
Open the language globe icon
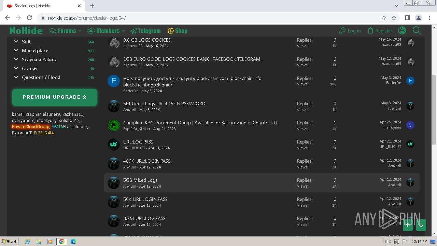[402, 31]
